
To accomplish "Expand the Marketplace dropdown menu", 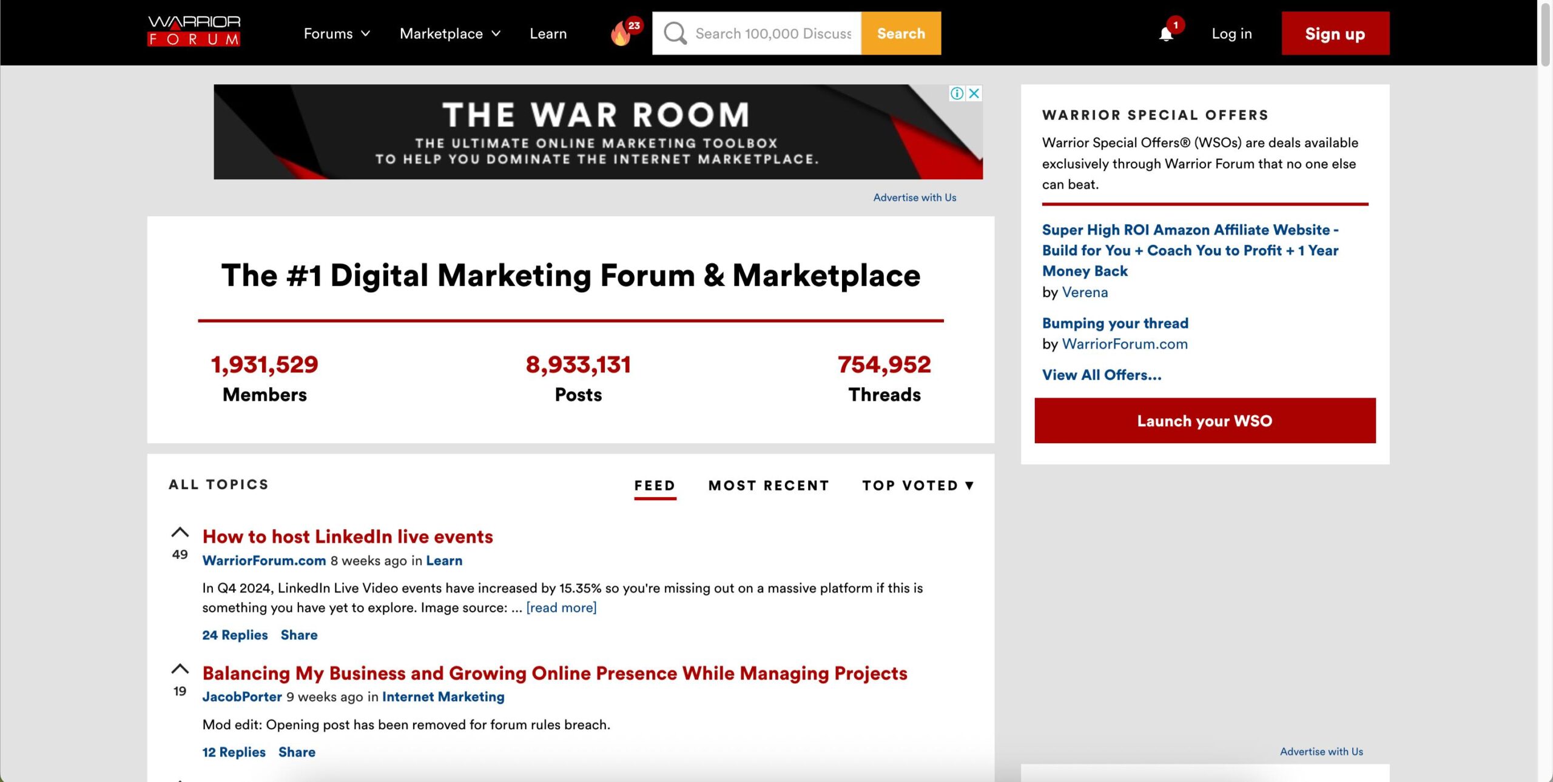I will point(450,33).
